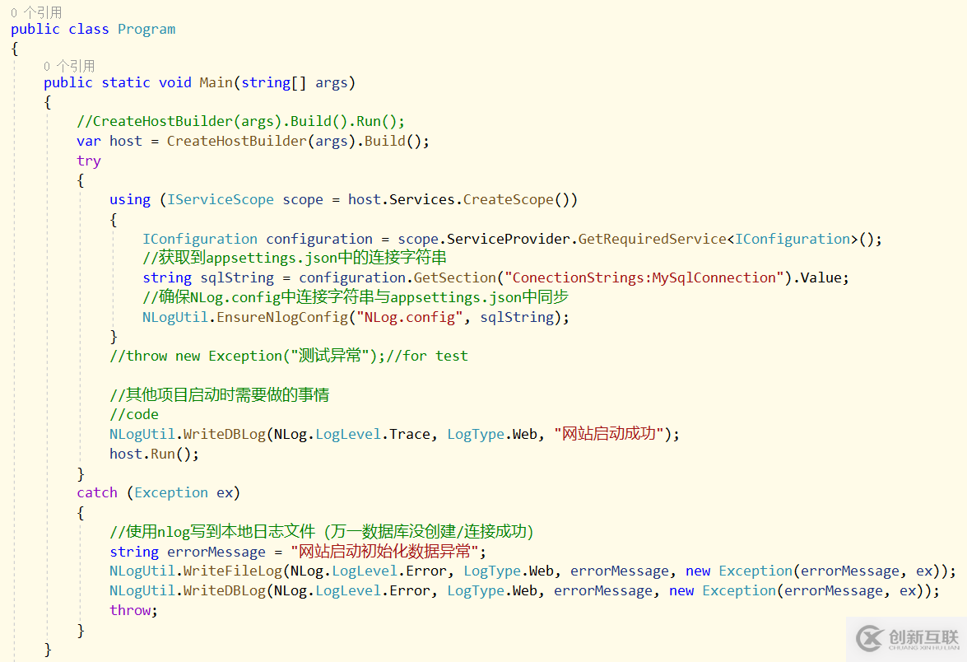The width and height of the screenshot is (967, 662).
Task: Click the LogType.Web token in WriteDBLog call
Action: point(475,434)
